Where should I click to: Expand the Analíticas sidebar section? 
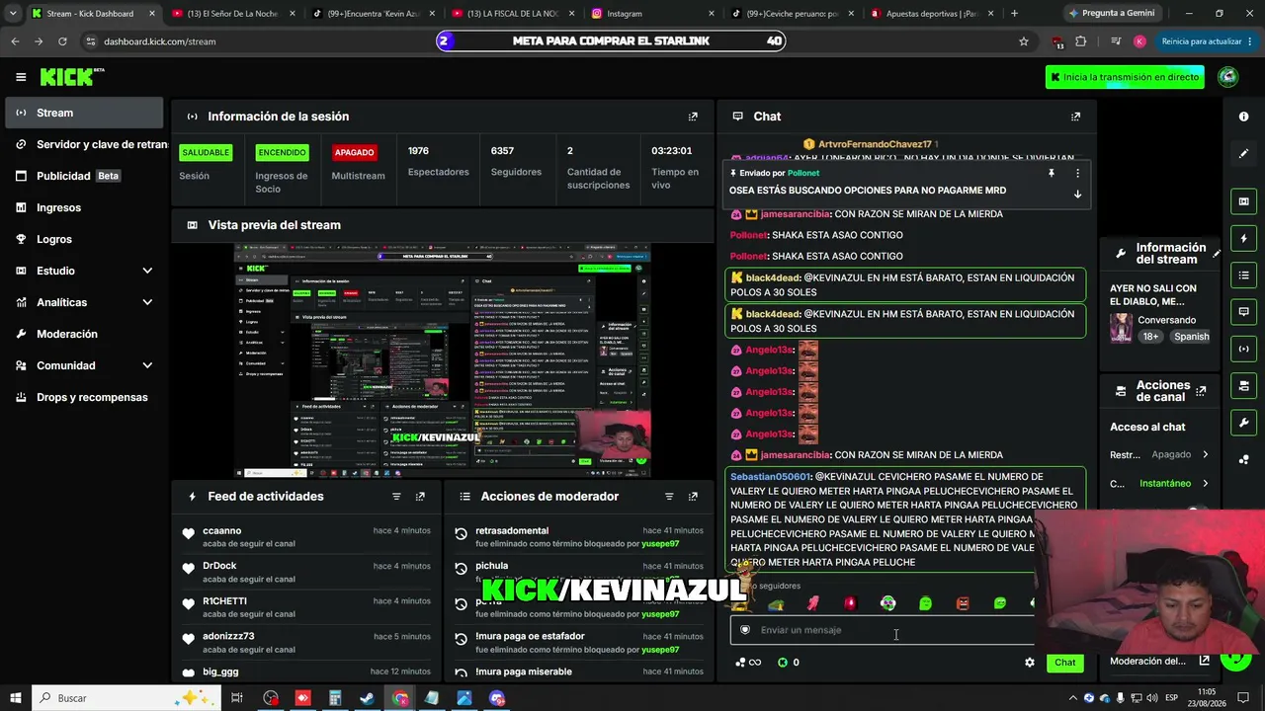147,302
